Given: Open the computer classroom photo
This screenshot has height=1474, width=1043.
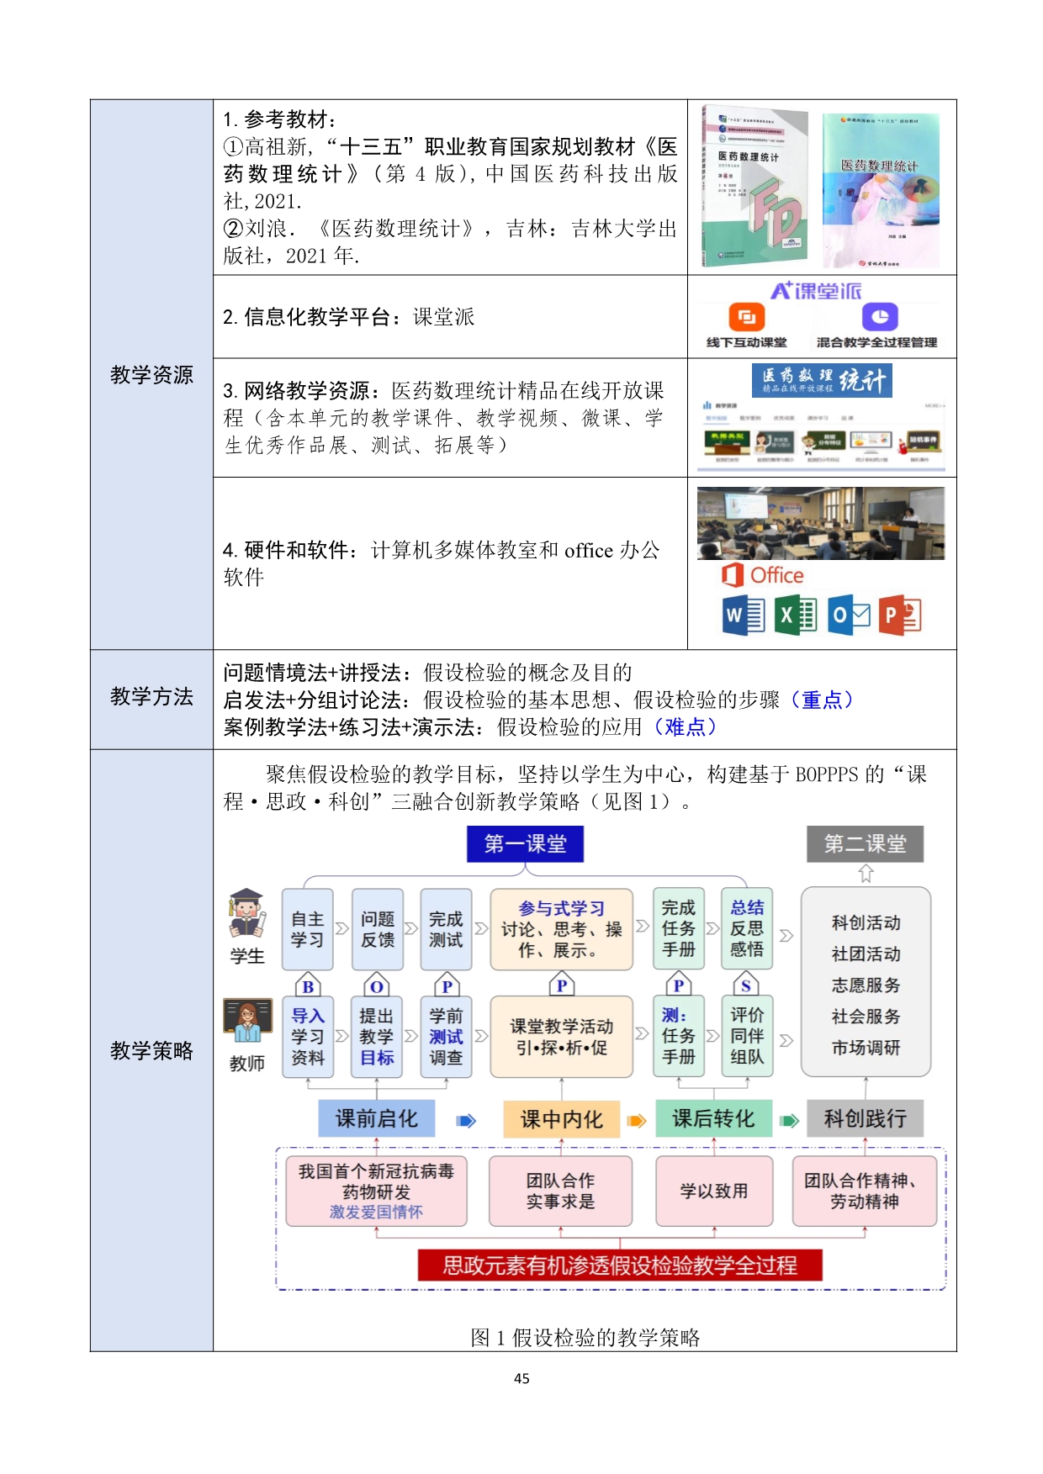Looking at the screenshot, I should [820, 523].
